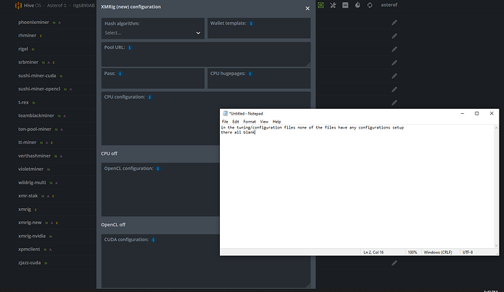Screen dimensions: 504x292
Task: Close the XMRig configuration dialog
Action: pos(306,7)
